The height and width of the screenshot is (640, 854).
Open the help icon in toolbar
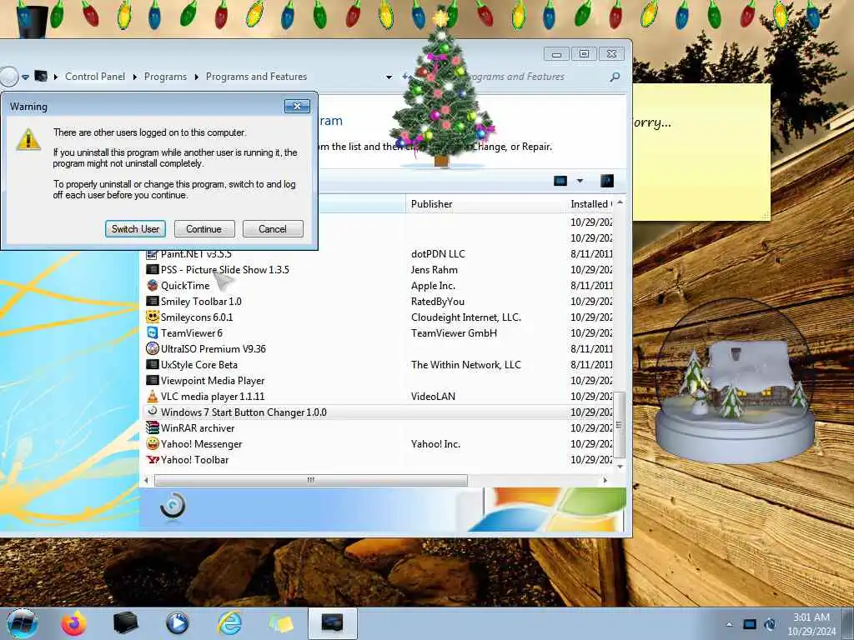(607, 181)
